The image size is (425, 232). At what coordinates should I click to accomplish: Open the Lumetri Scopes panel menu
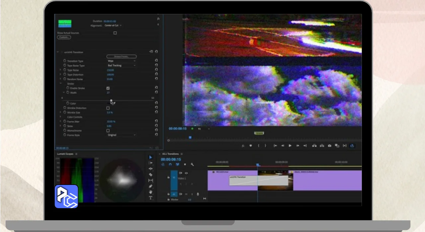coord(76,154)
